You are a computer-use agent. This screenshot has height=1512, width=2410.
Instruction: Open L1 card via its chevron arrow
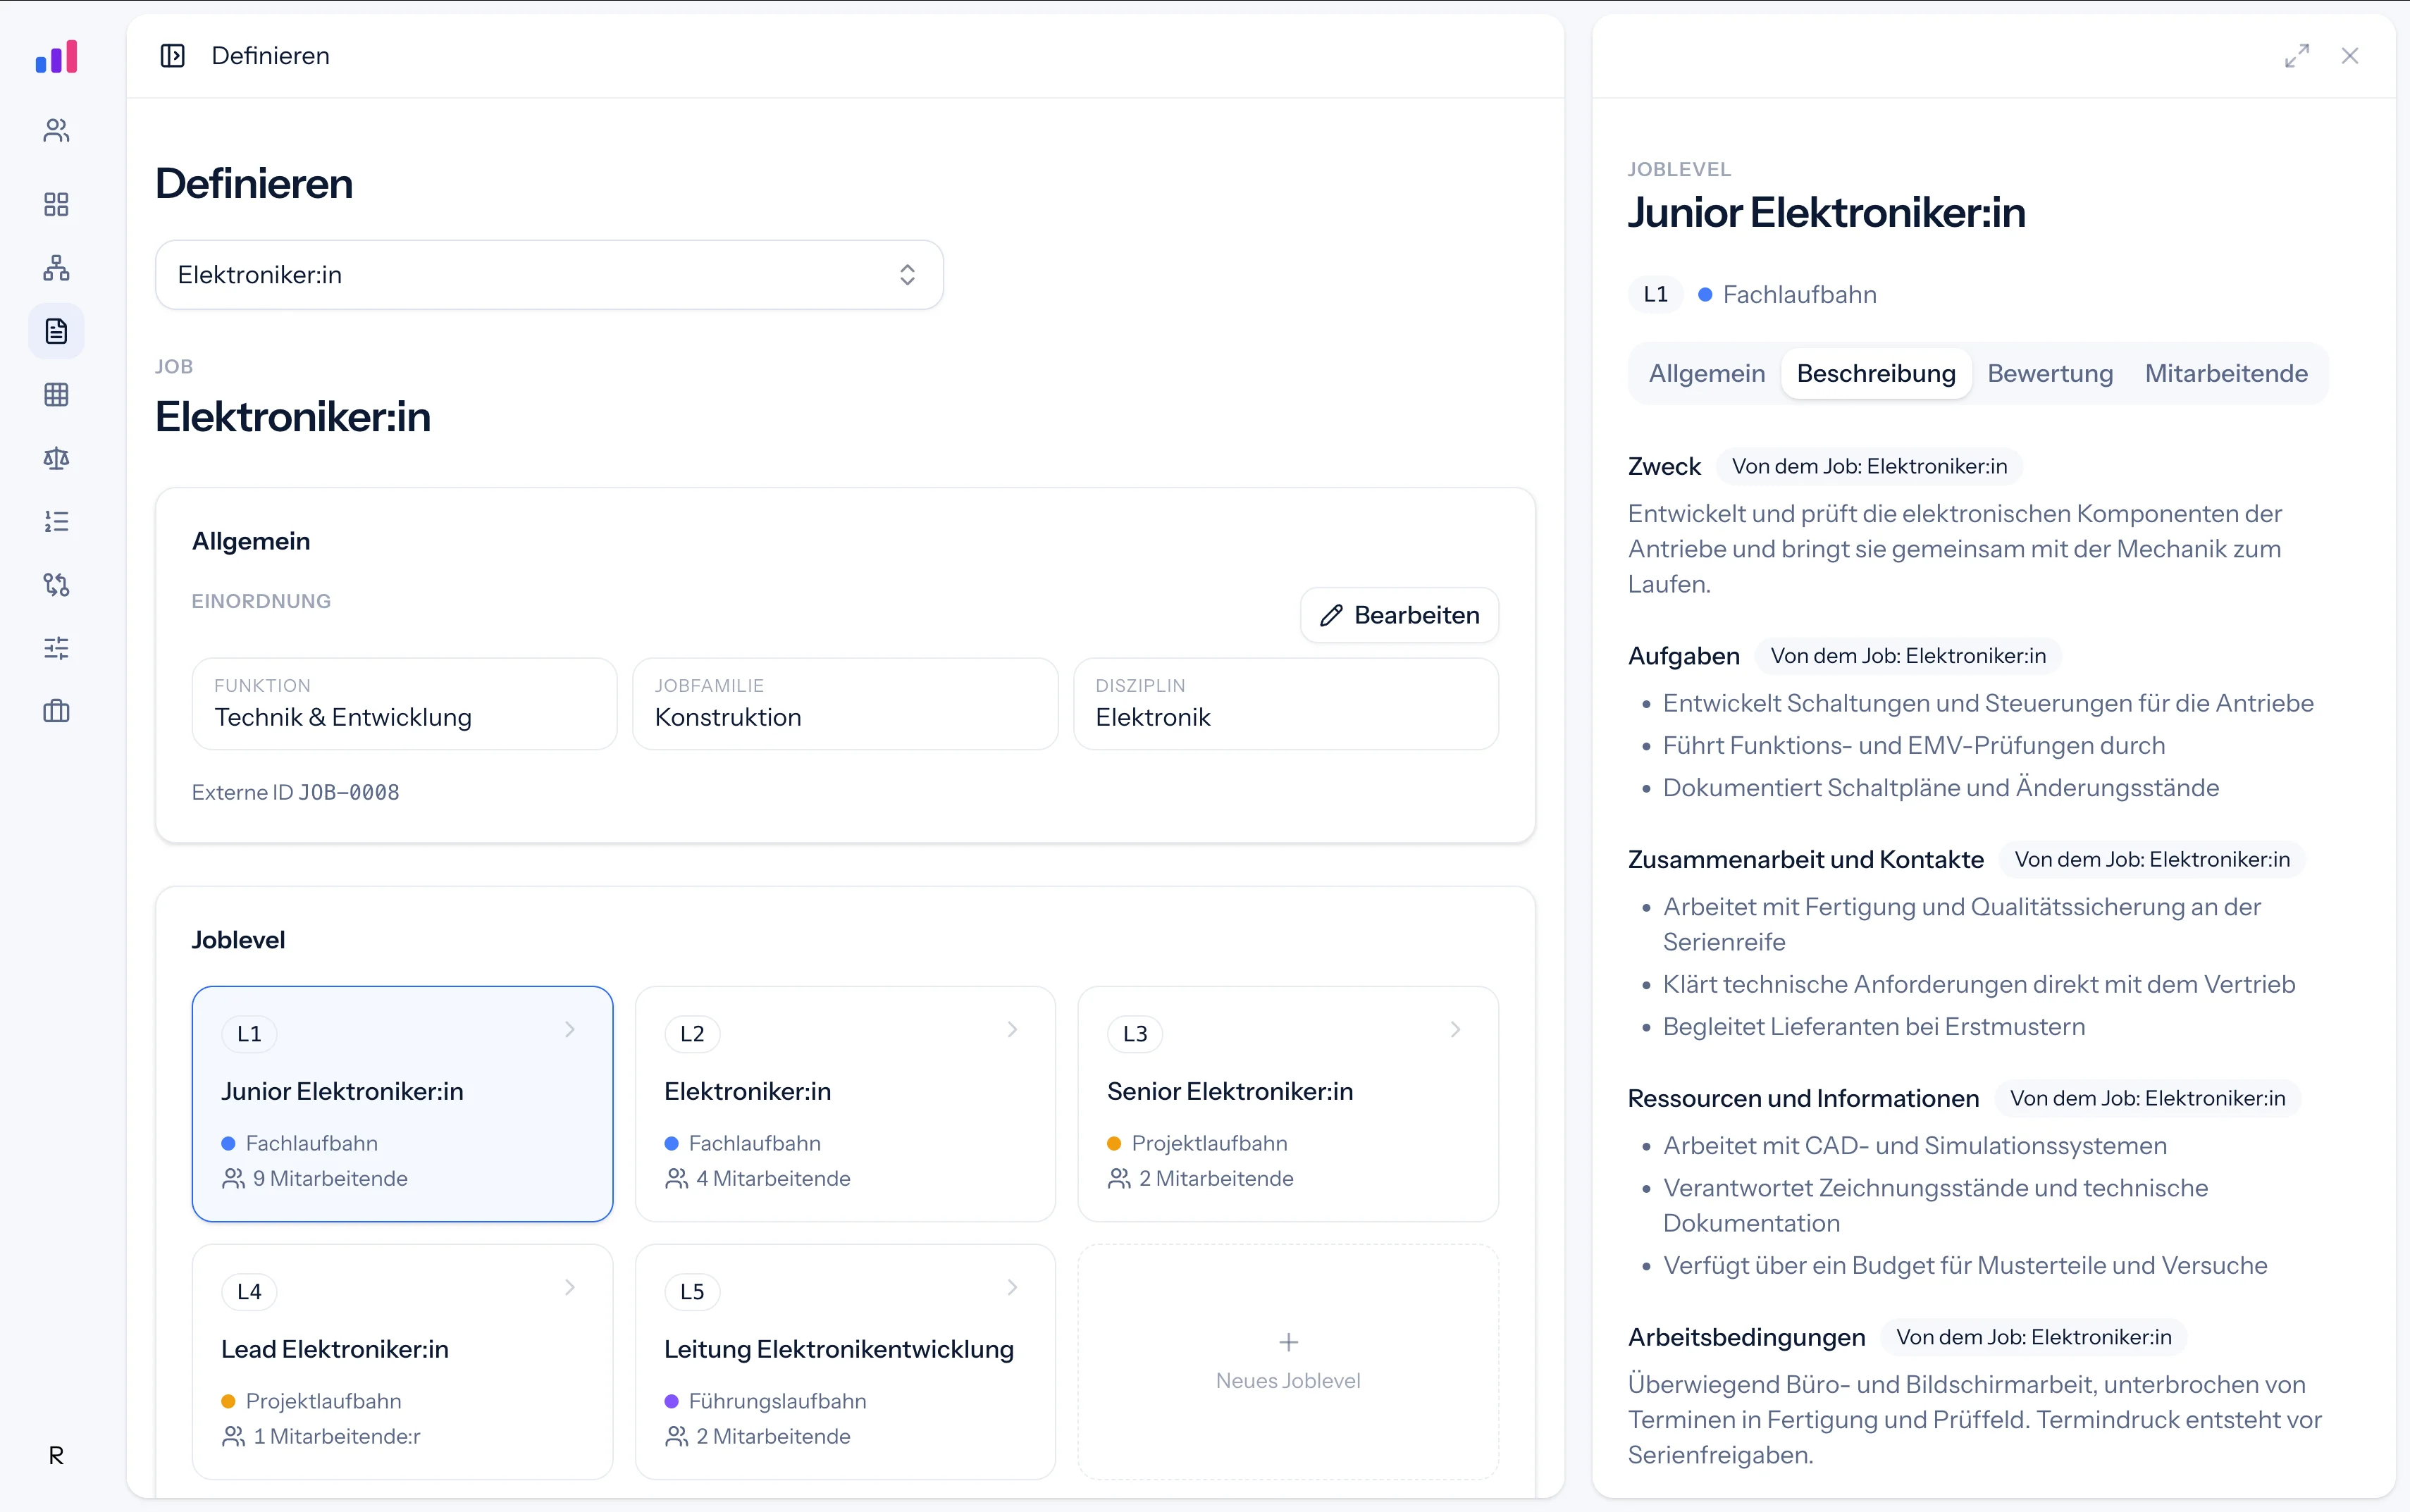point(570,1029)
